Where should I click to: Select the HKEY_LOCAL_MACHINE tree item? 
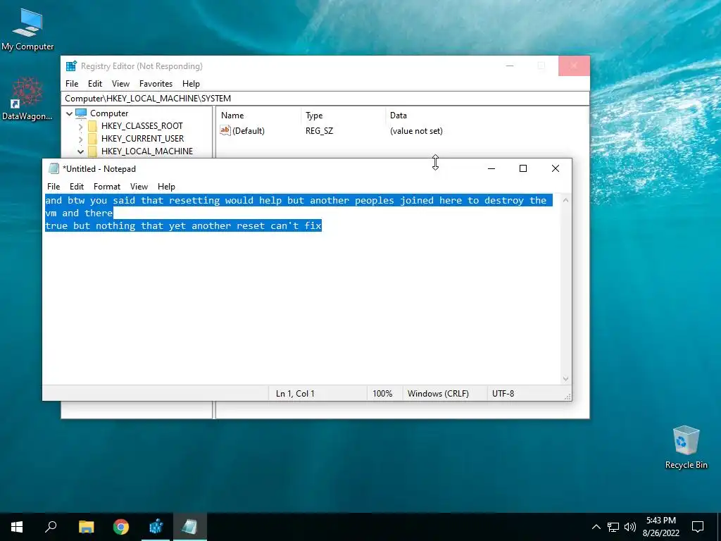(146, 151)
